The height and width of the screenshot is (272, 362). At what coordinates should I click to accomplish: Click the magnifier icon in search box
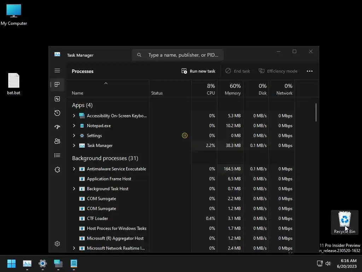139,55
